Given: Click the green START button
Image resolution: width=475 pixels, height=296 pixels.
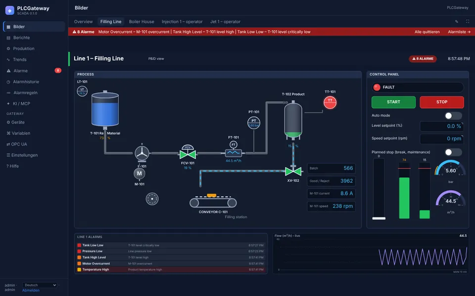Looking at the screenshot, I should [x=393, y=102].
